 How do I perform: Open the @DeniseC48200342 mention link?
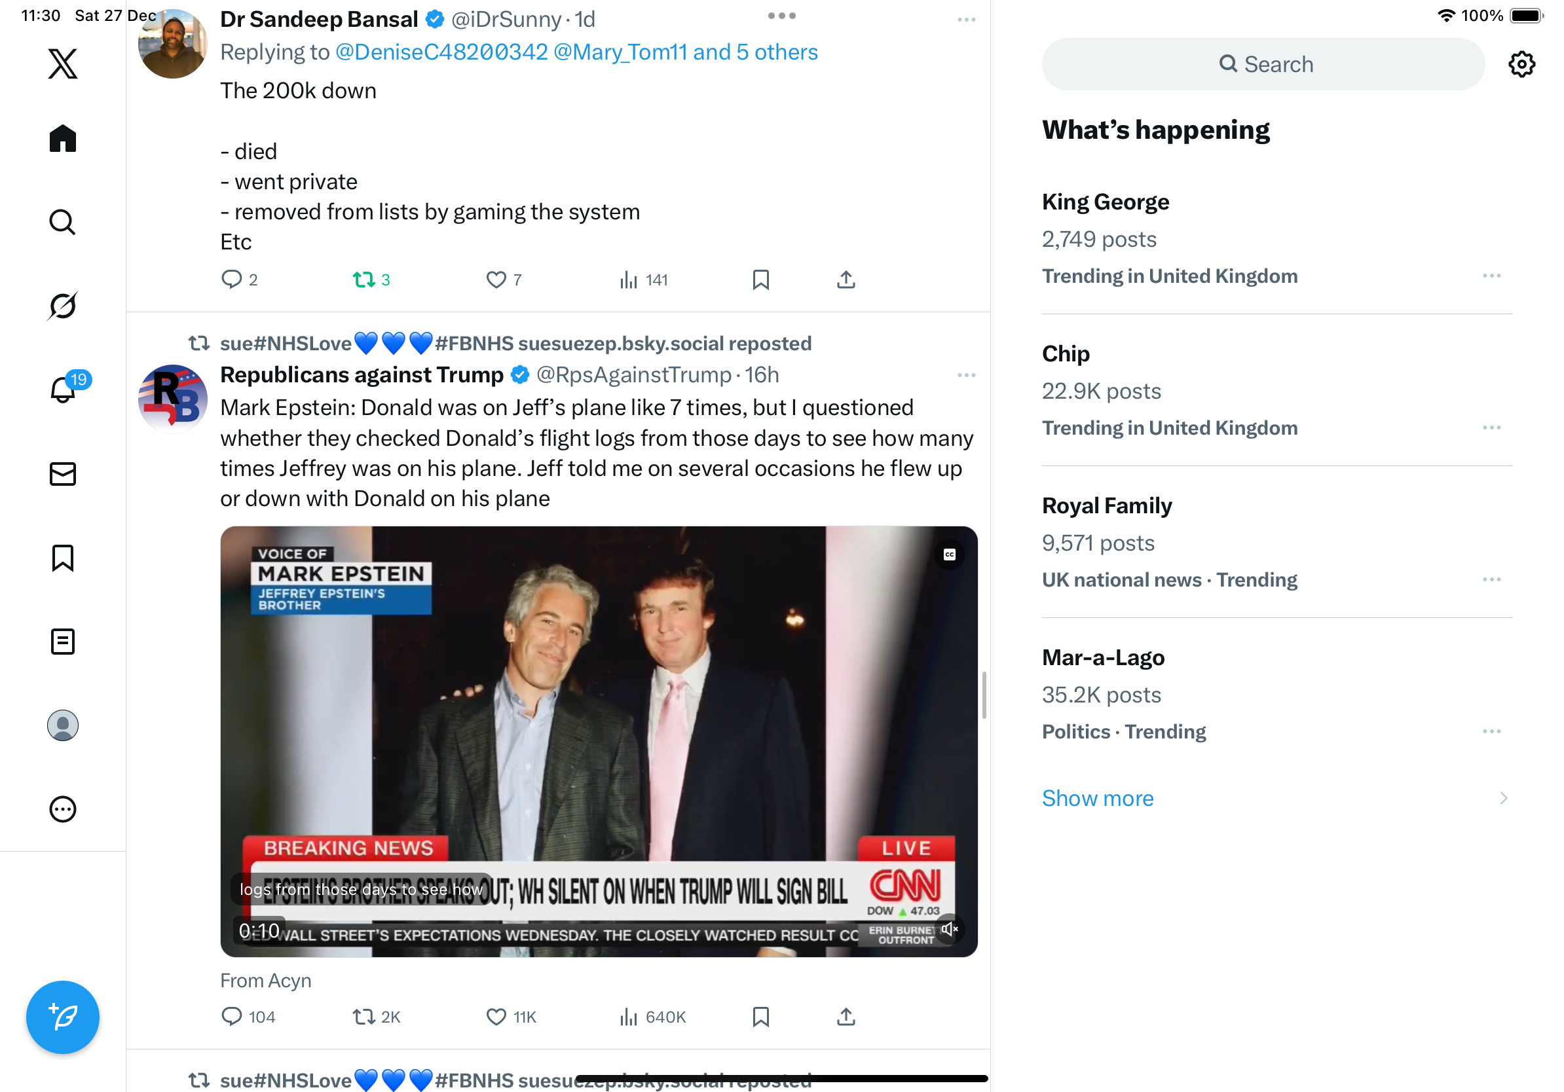click(441, 52)
